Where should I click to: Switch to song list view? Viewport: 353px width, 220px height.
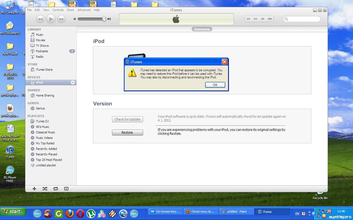[x=248, y=19]
